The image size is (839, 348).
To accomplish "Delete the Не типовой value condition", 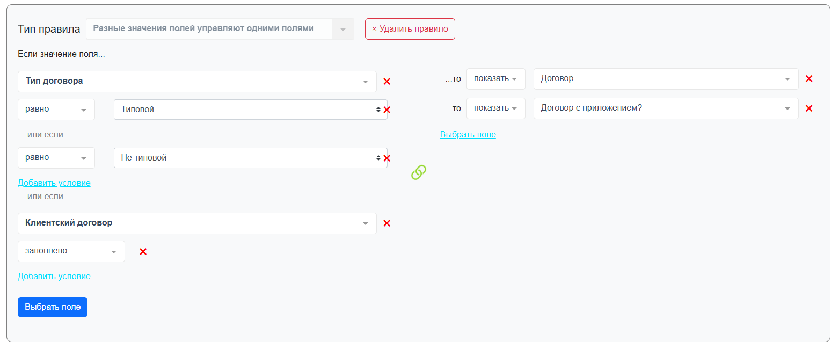I will click(x=387, y=158).
